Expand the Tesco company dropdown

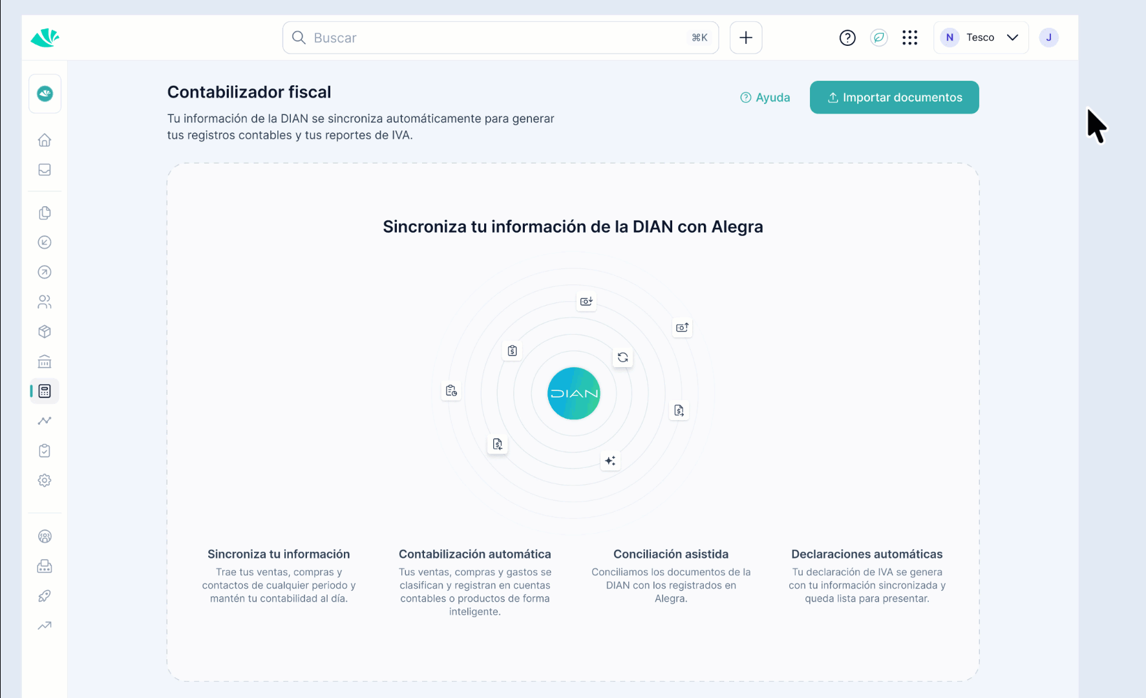click(x=981, y=37)
